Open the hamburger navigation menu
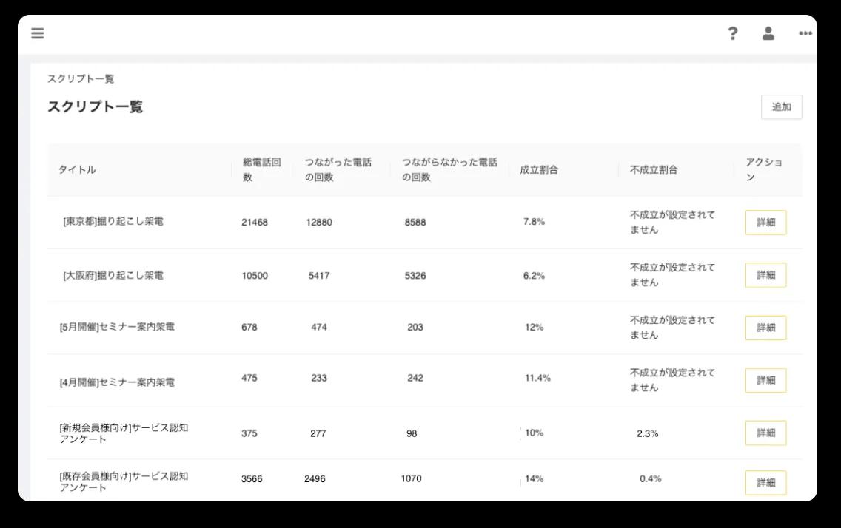841x528 pixels. tap(37, 33)
